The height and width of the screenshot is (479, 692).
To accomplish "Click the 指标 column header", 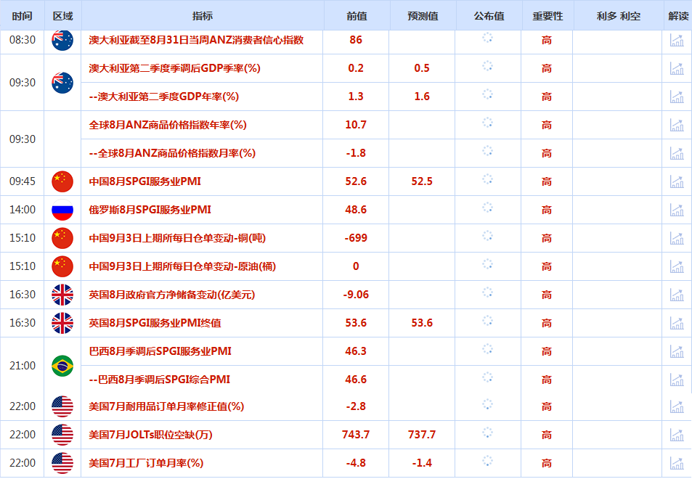I will [203, 16].
